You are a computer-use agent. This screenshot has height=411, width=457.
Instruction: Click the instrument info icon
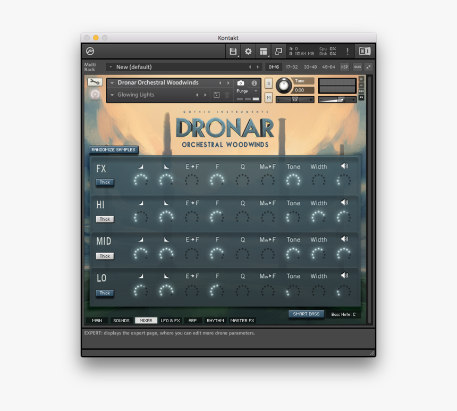pyautogui.click(x=254, y=83)
